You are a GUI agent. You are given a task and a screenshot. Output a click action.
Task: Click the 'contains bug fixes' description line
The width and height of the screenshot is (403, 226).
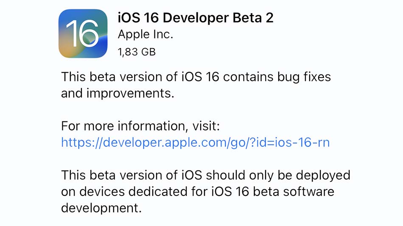click(196, 77)
